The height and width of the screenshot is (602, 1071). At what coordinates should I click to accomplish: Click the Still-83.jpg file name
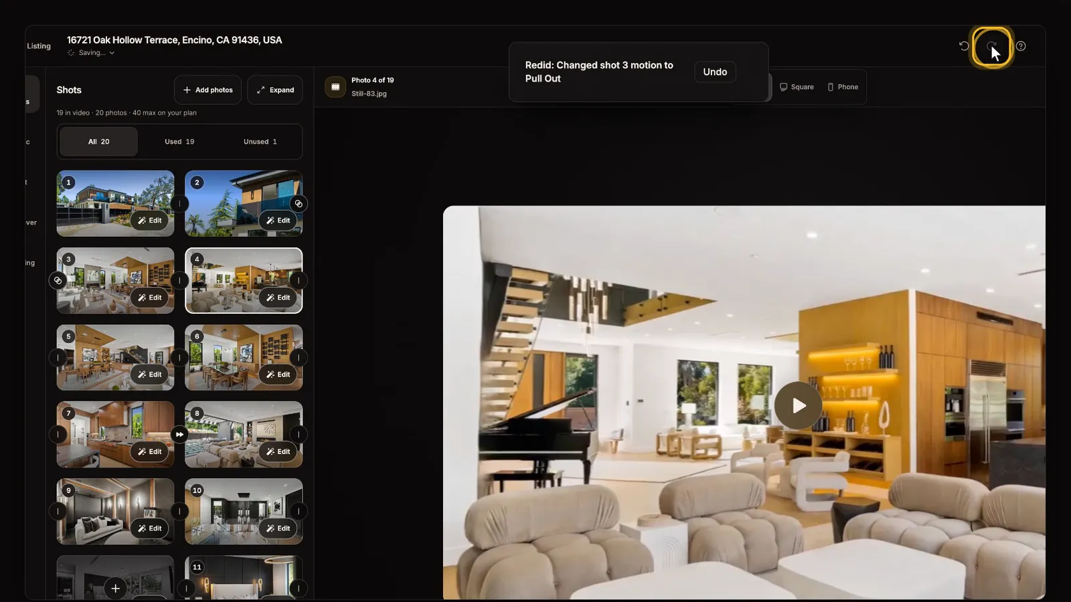tap(369, 94)
